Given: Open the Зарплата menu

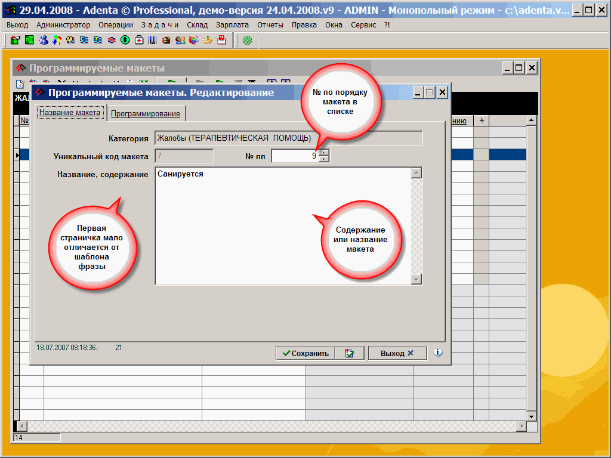Looking at the screenshot, I should 233,25.
